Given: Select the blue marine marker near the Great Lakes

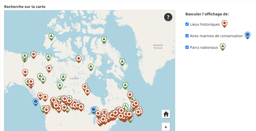Looking at the screenshot, I should pyautogui.click(x=94, y=109).
